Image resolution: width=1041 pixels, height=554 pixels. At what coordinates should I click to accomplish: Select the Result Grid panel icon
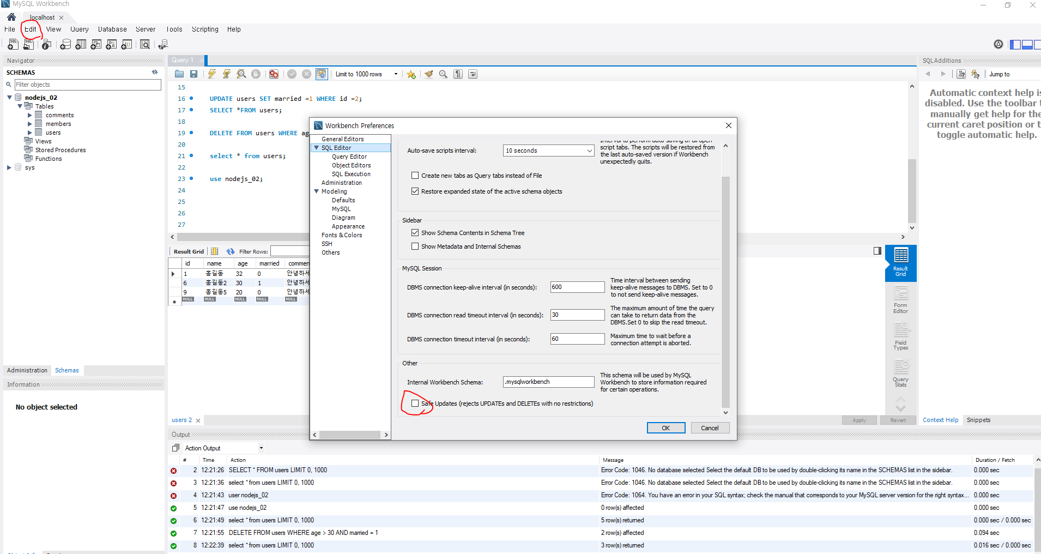(900, 263)
